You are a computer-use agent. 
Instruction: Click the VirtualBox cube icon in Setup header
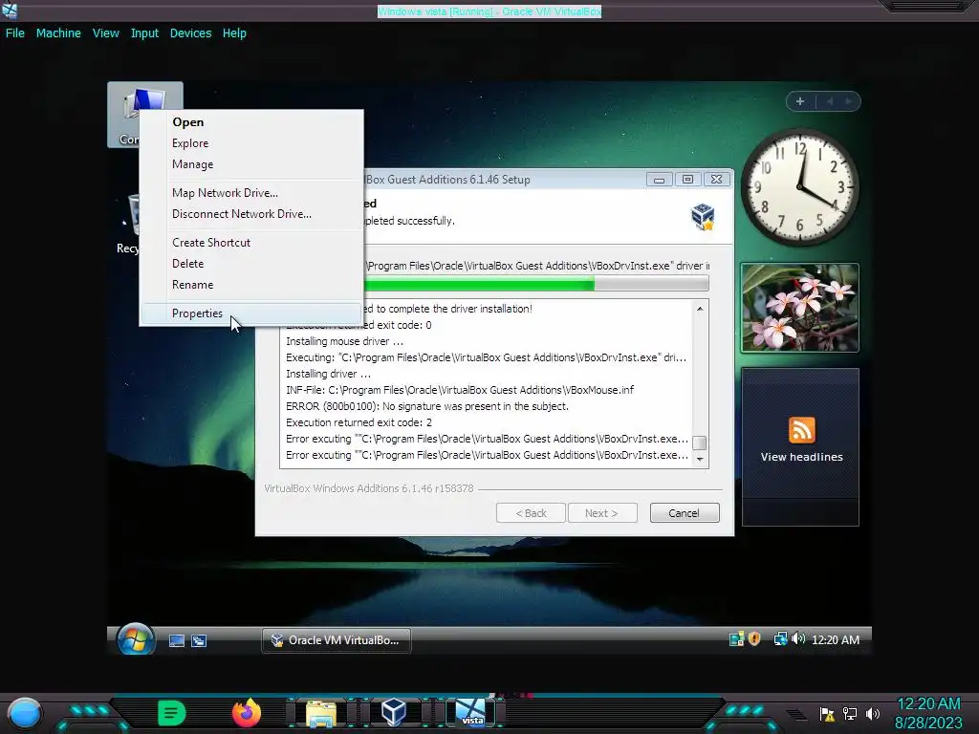click(x=703, y=217)
